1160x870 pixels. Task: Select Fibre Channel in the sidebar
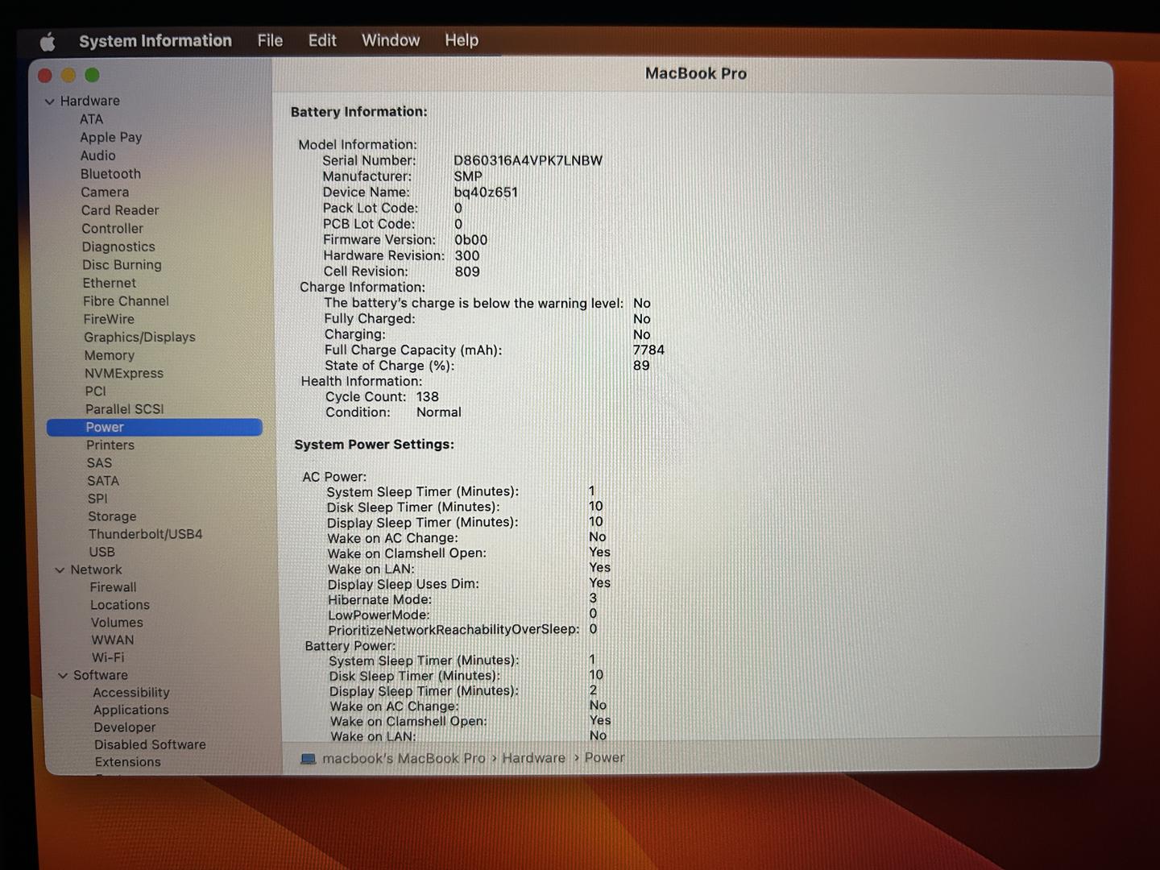tap(126, 301)
